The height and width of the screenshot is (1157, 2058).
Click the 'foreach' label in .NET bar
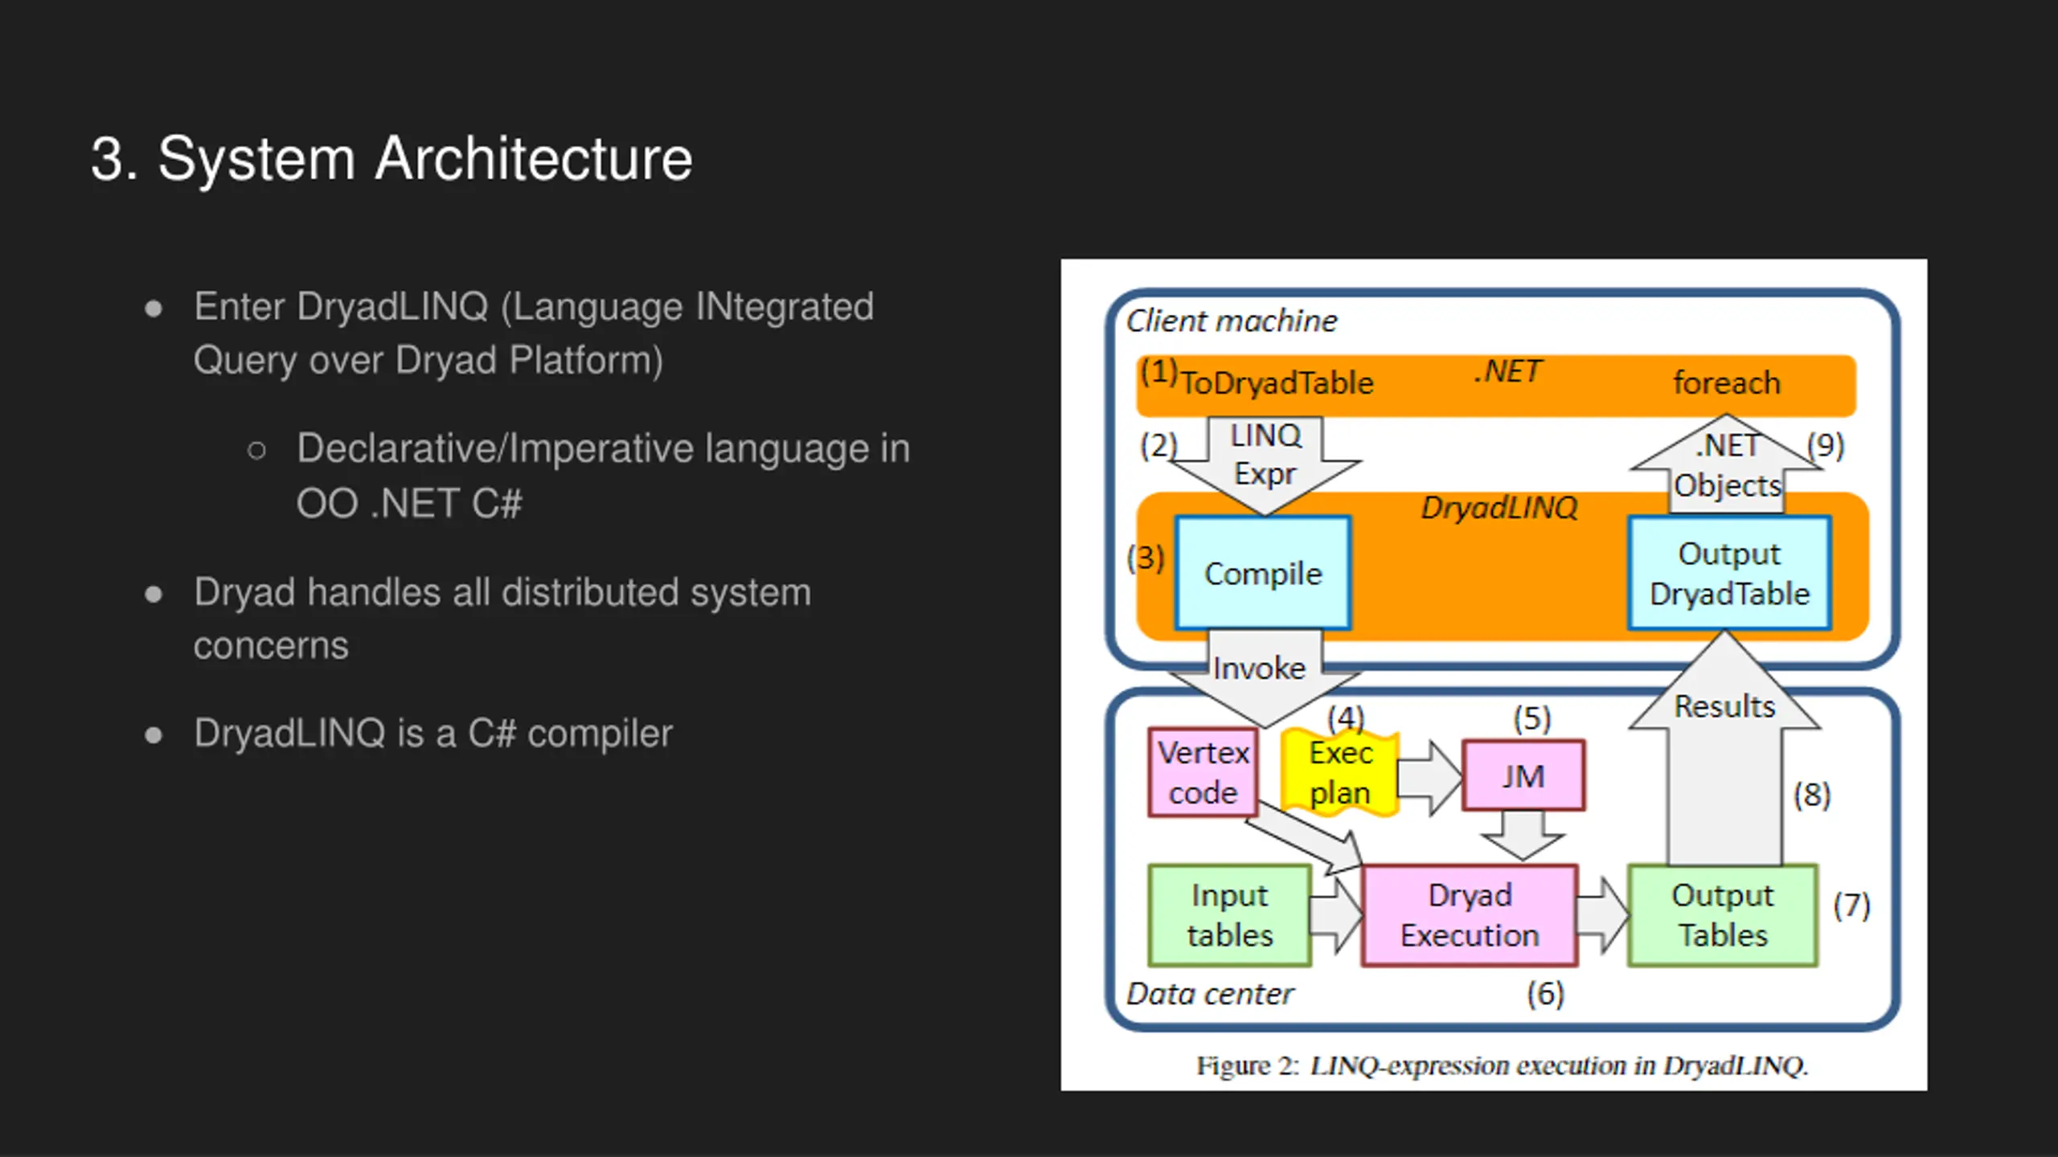point(1727,383)
